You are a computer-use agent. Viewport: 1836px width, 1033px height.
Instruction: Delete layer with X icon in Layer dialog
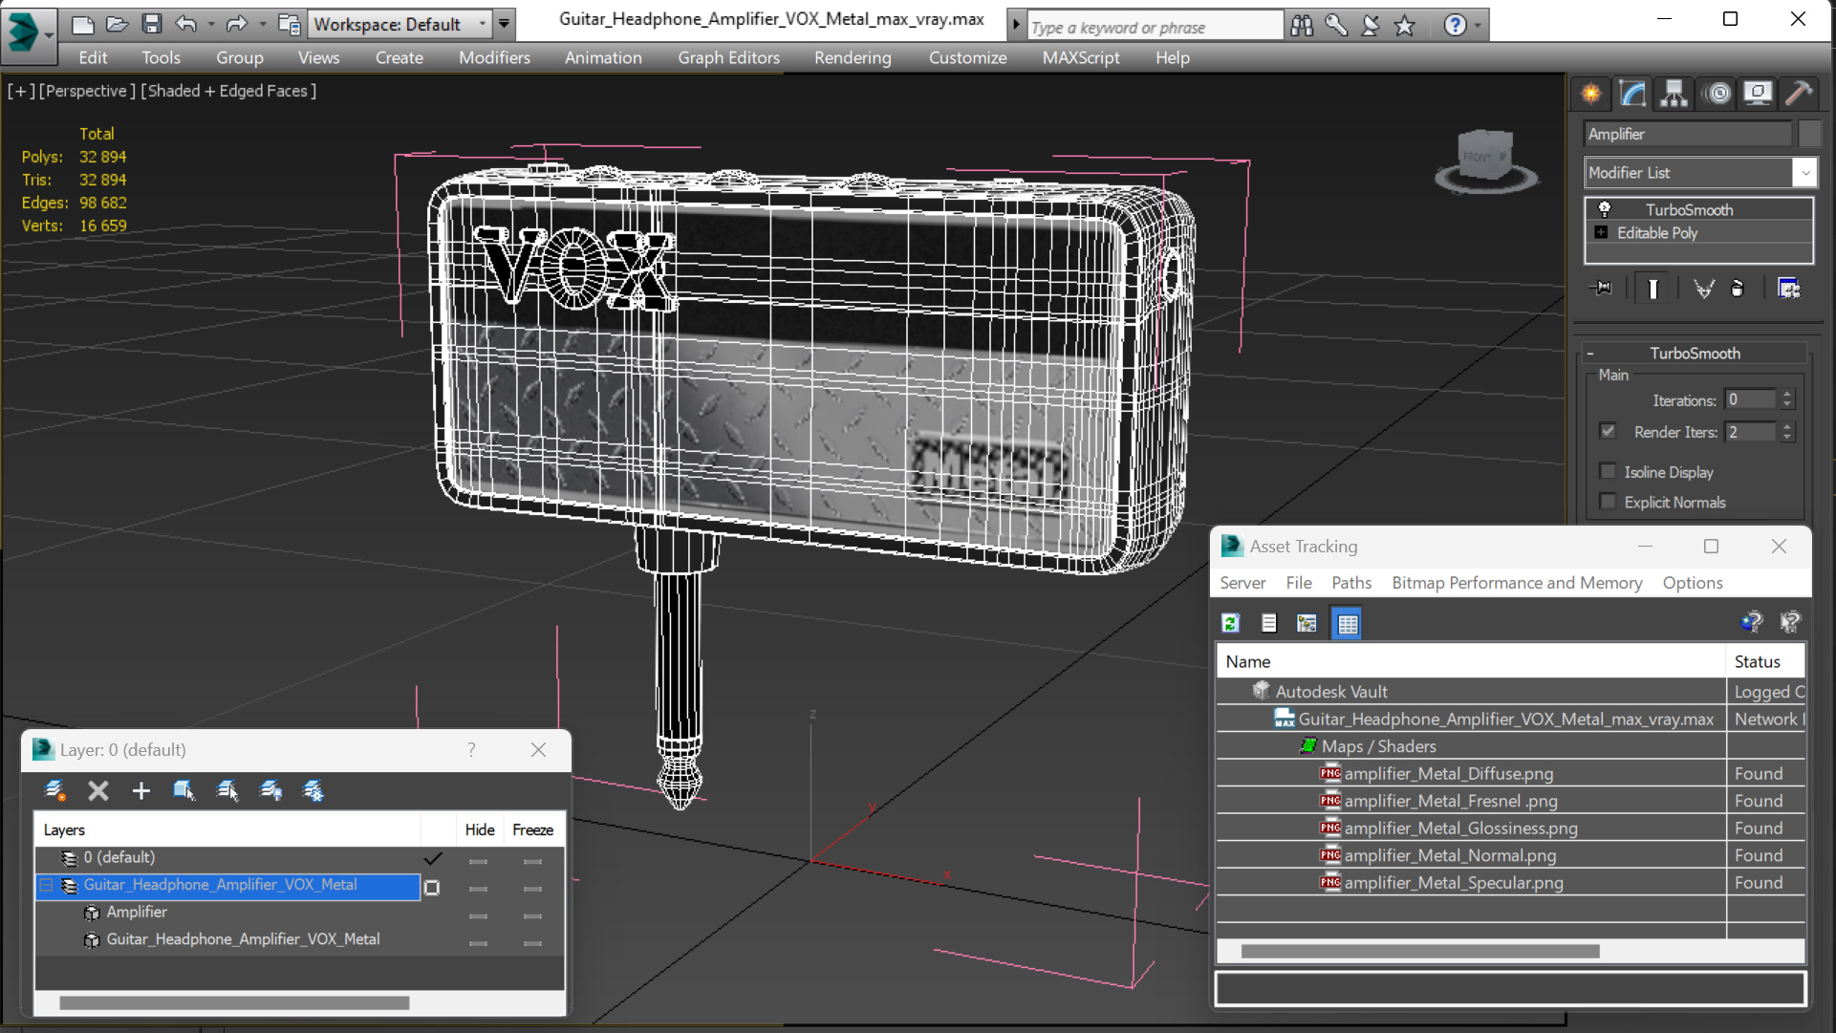[97, 790]
